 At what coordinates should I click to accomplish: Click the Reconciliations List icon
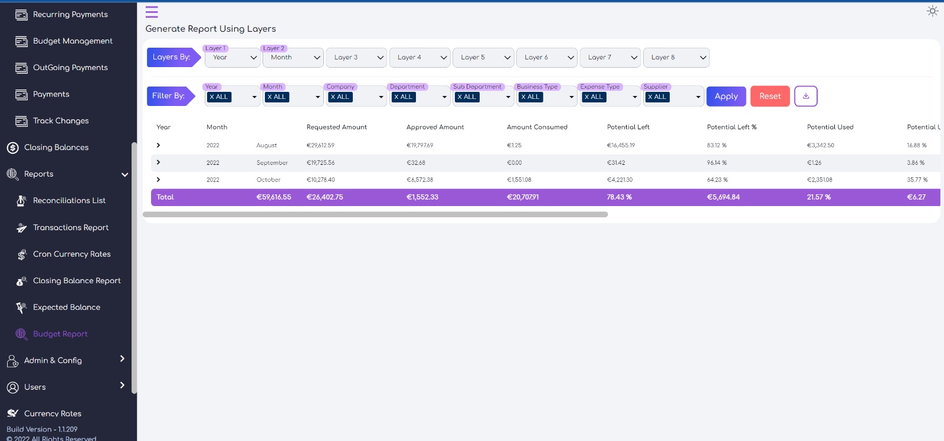[x=21, y=201]
